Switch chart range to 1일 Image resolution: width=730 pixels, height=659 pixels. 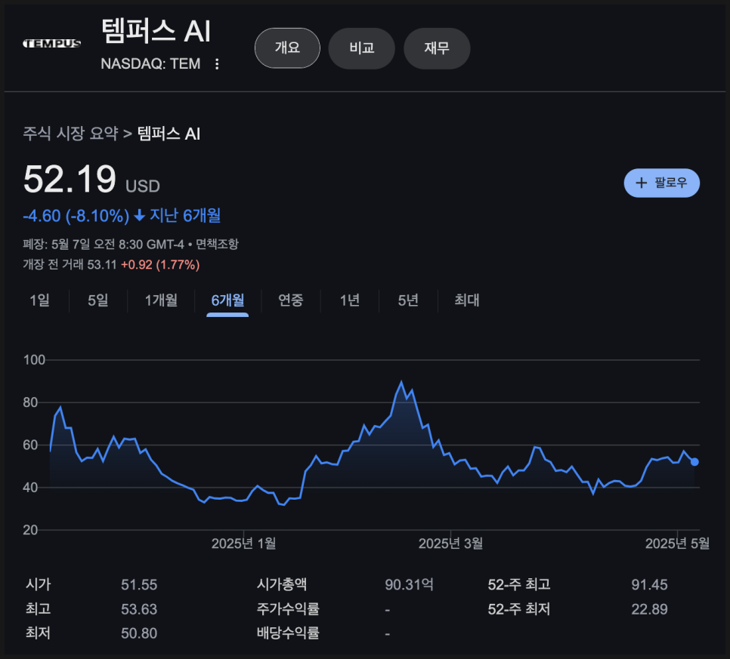pyautogui.click(x=39, y=300)
